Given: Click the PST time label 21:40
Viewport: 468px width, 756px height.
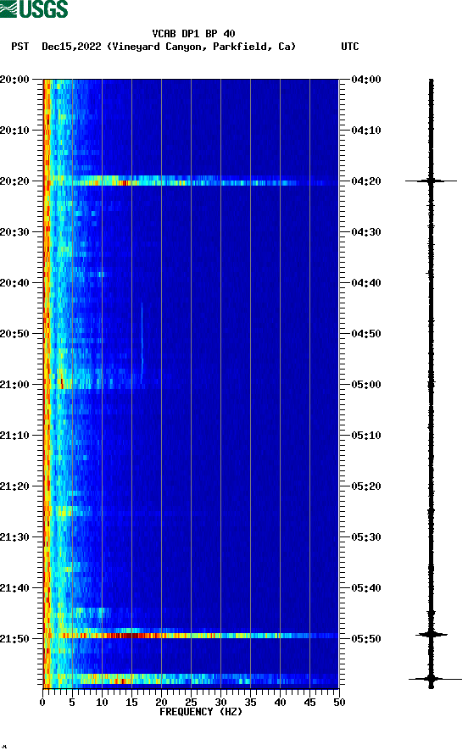Looking at the screenshot, I should pyautogui.click(x=14, y=588).
